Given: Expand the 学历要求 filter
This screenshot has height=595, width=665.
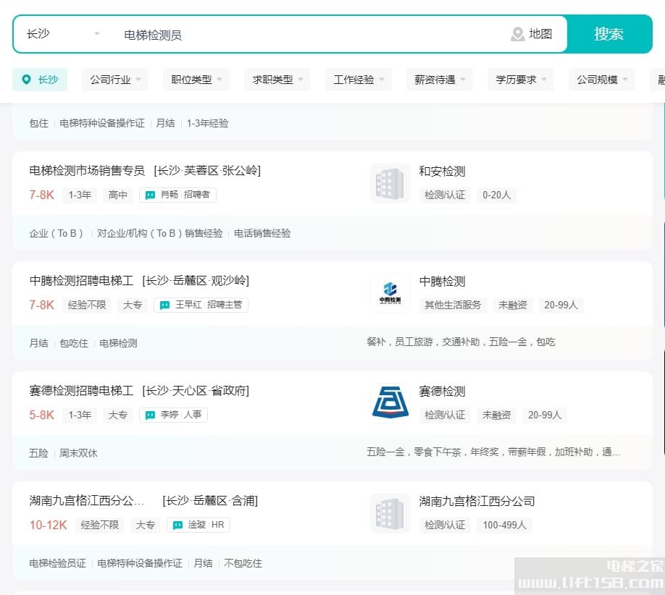Looking at the screenshot, I should (520, 79).
